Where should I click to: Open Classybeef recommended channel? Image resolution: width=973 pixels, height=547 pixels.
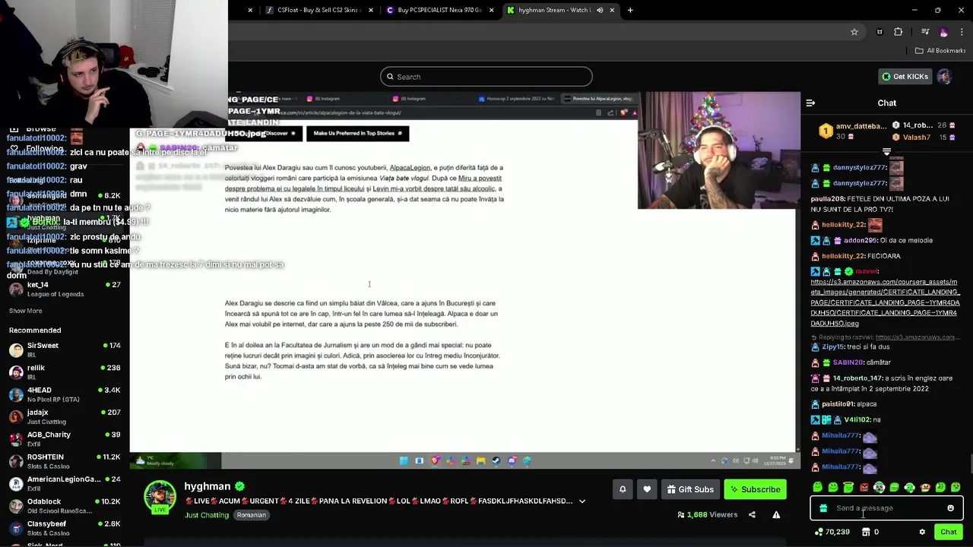[65, 528]
